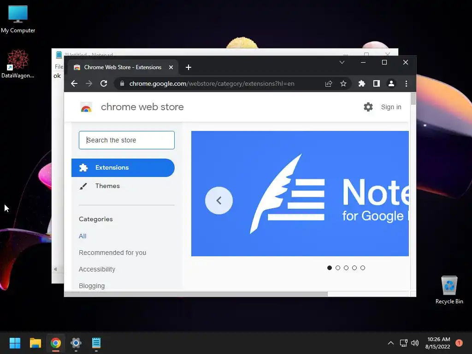Click the page vertical scrollbar thumb

tap(413, 99)
